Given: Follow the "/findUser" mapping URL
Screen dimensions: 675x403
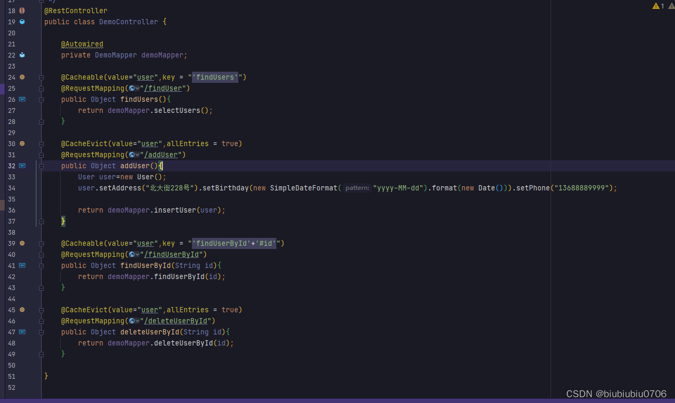Looking at the screenshot, I should pyautogui.click(x=162, y=88).
